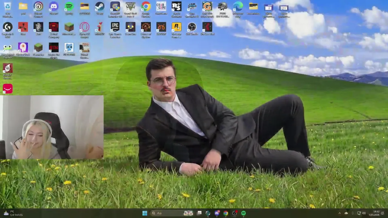The image size is (388, 218).
Task: Open OBS Studio desktop shortcut
Action: coord(192,29)
